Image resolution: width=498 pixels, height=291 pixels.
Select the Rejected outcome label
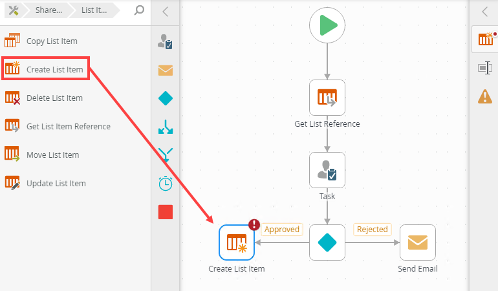pyautogui.click(x=373, y=230)
